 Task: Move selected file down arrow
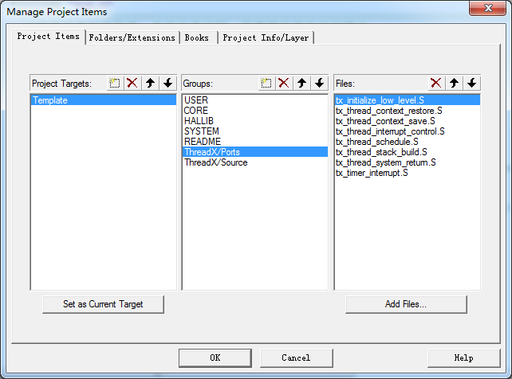click(471, 83)
